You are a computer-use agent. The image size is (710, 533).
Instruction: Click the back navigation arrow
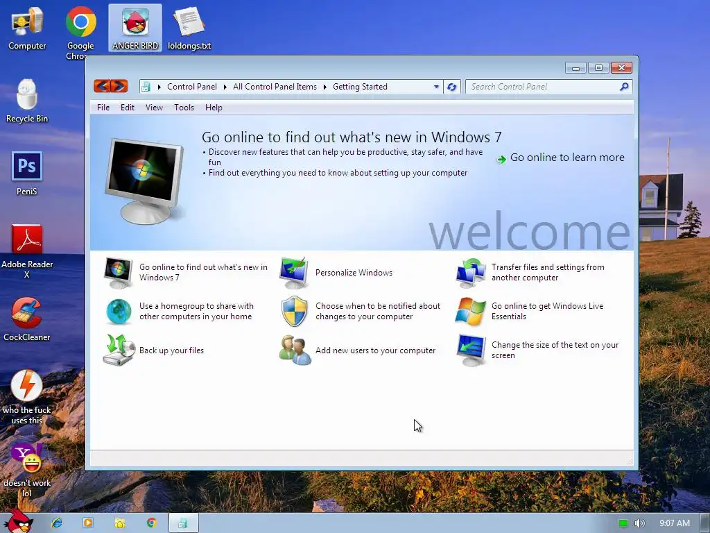tap(103, 86)
